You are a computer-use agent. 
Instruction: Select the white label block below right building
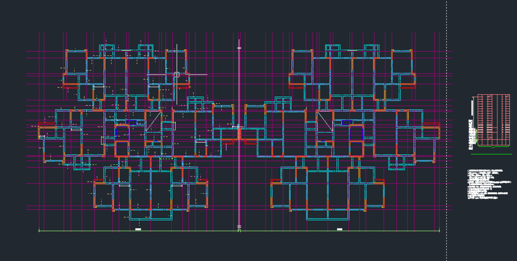click(339, 229)
